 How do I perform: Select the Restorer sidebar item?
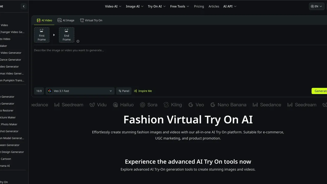tap(7, 110)
